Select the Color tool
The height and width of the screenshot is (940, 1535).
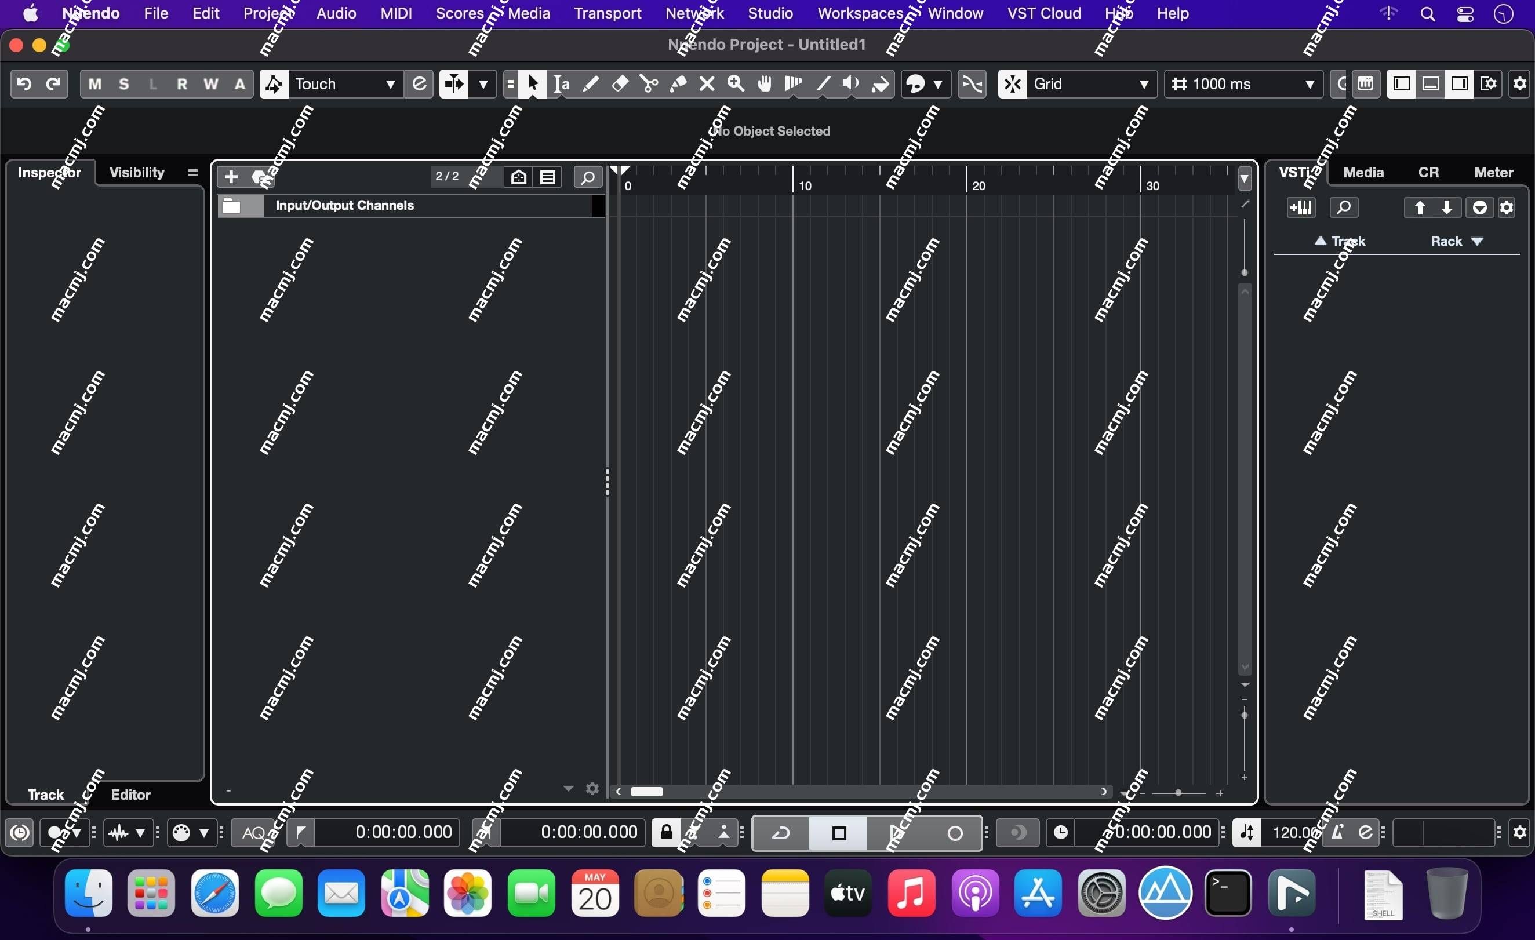click(x=879, y=83)
